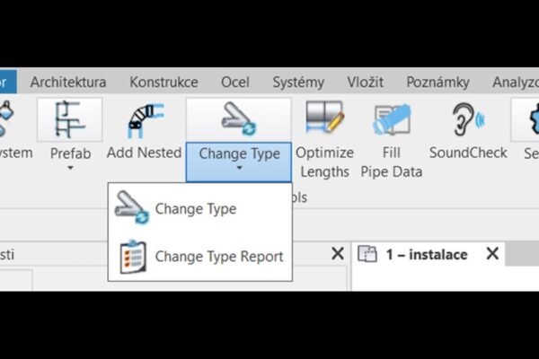Choose Change Type menu entry text

(196, 209)
